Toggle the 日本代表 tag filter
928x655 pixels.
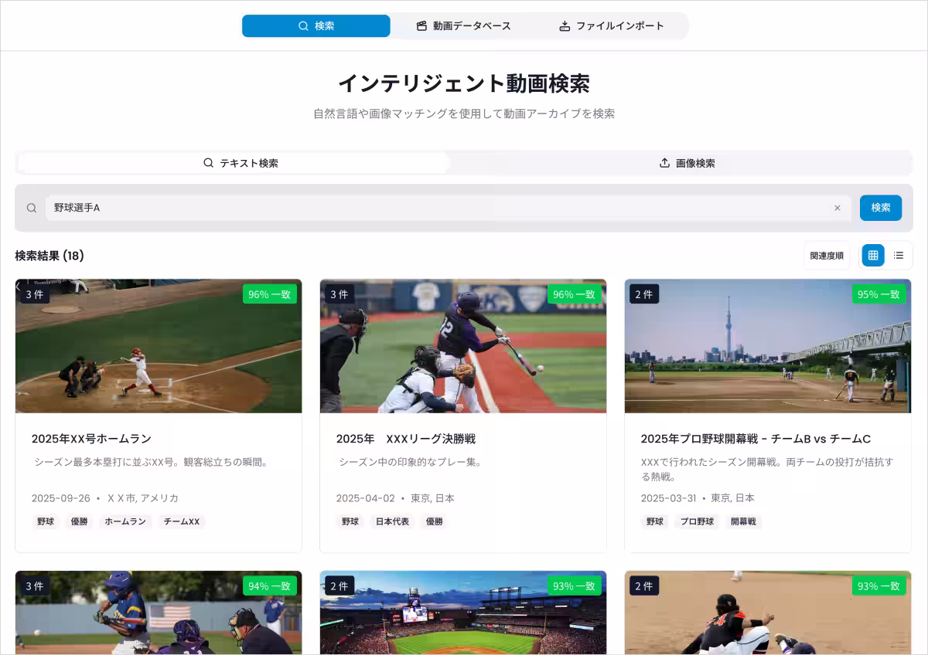[x=392, y=521]
